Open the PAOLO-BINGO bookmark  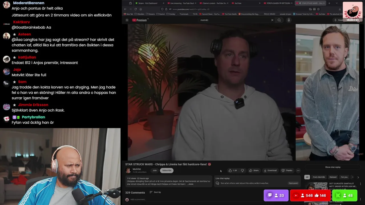click(269, 14)
